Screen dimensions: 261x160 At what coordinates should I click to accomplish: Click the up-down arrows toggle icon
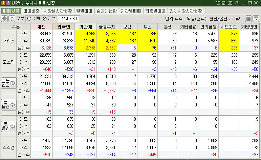[12, 19]
